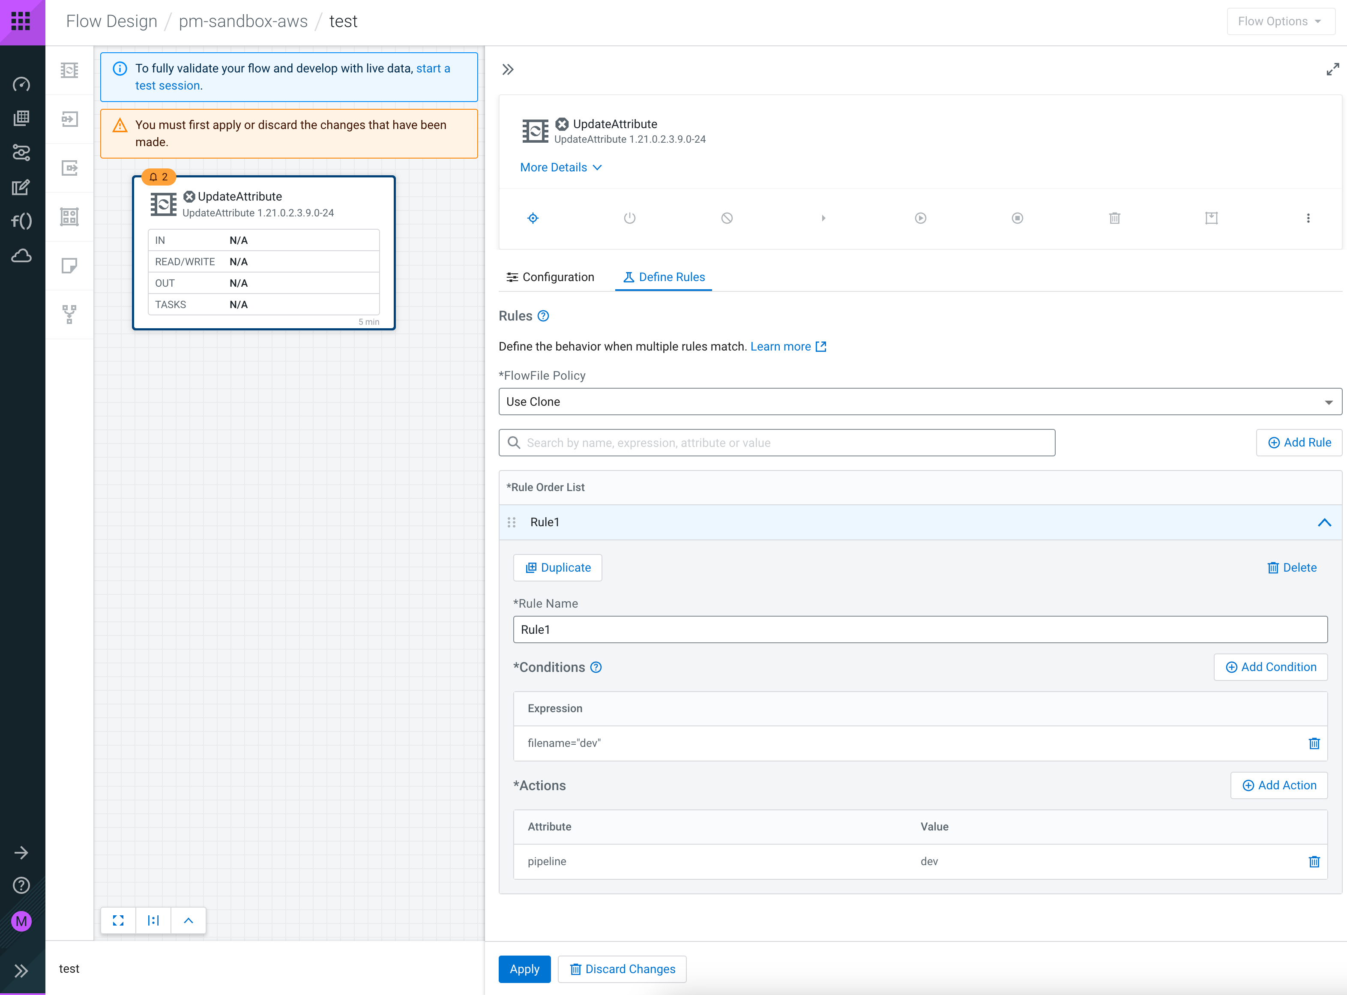This screenshot has width=1347, height=995.
Task: Open the FlowFile Policy dropdown
Action: [x=919, y=402]
